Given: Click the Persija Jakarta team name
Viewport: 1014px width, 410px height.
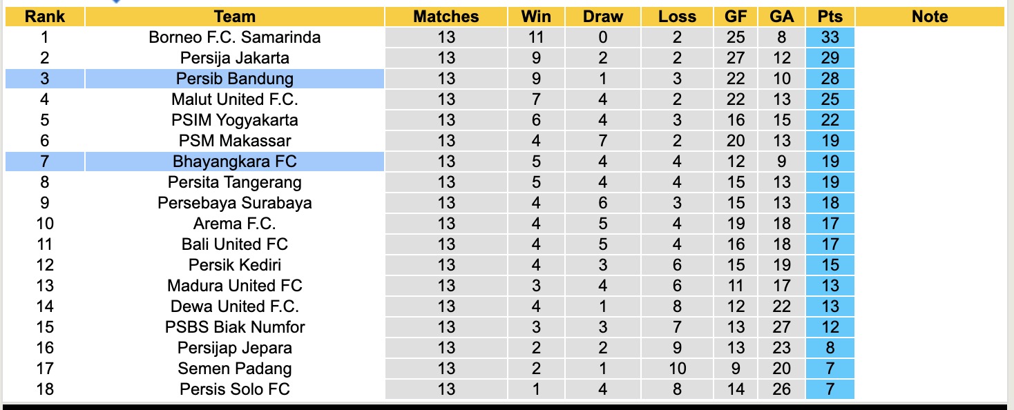Looking at the screenshot, I should pyautogui.click(x=235, y=58).
